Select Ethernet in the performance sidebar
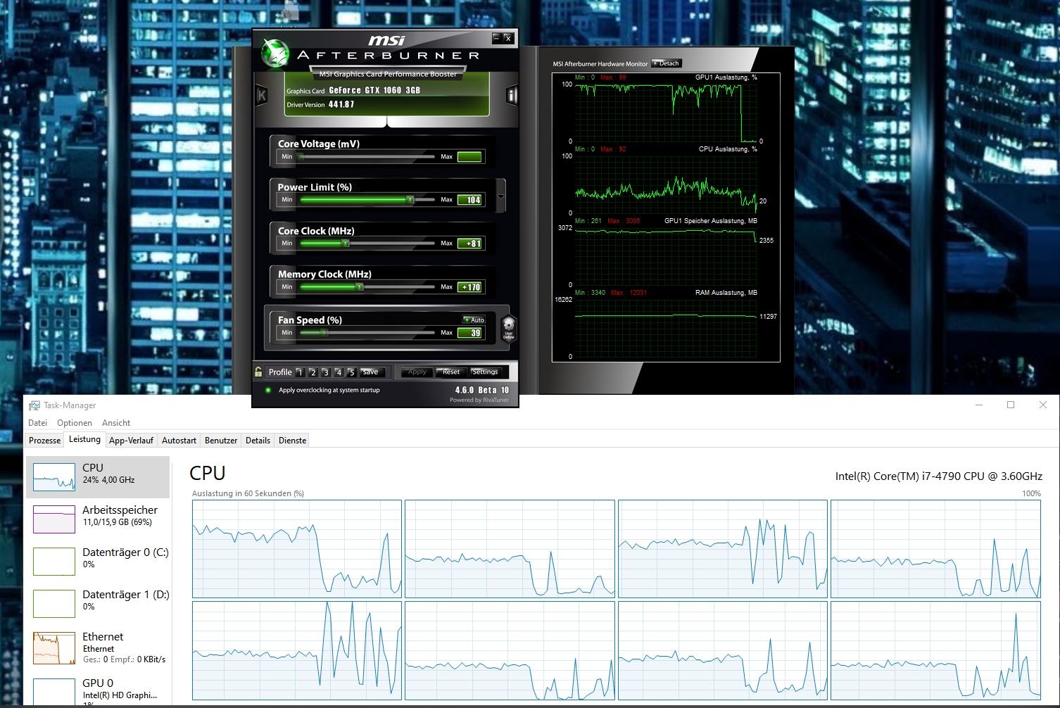Viewport: 1060px width, 708px height. 98,647
